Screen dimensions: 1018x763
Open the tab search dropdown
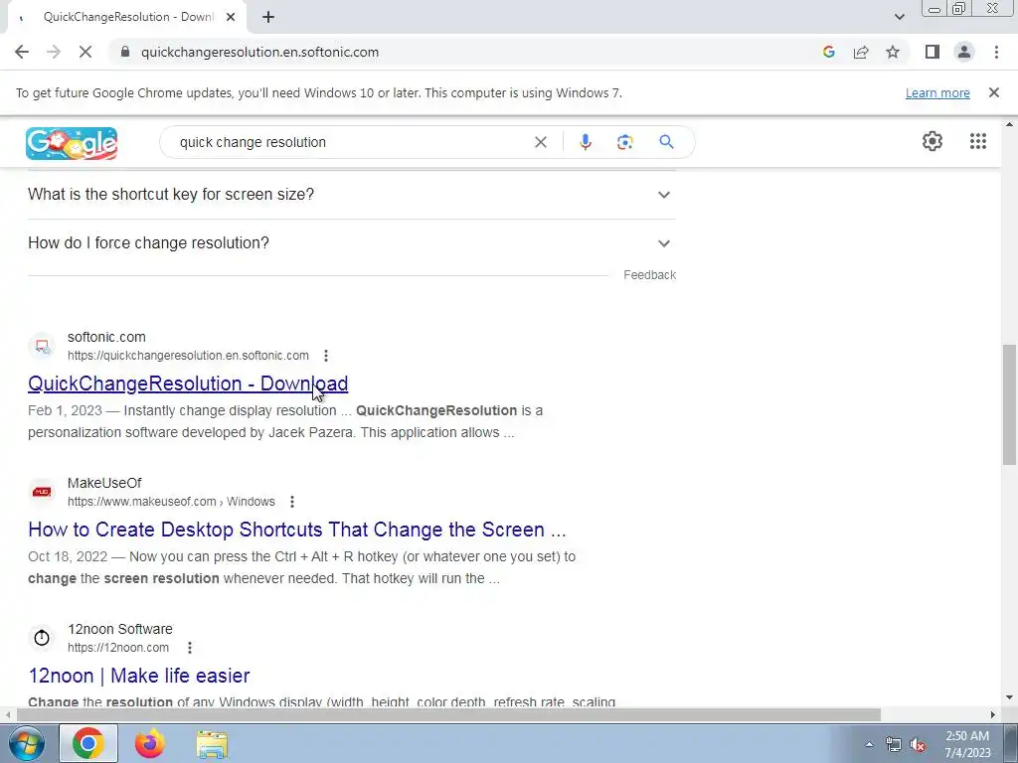[x=899, y=17]
